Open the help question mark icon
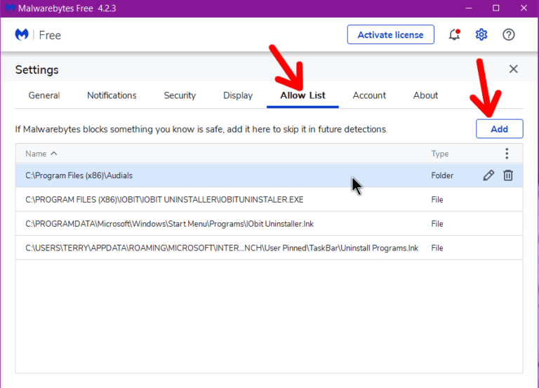539x388 pixels. coord(508,34)
